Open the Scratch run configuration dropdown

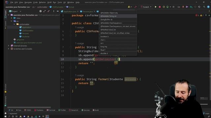coord(146,7)
